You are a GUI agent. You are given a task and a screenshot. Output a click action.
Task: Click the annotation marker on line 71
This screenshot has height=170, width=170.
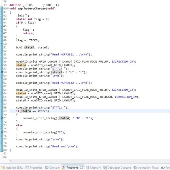coord(2,118)
